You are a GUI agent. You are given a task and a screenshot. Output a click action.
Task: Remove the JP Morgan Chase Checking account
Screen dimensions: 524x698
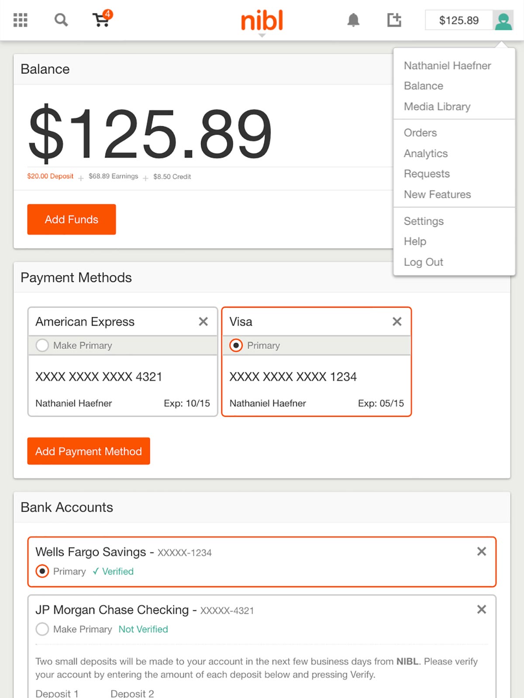click(482, 609)
